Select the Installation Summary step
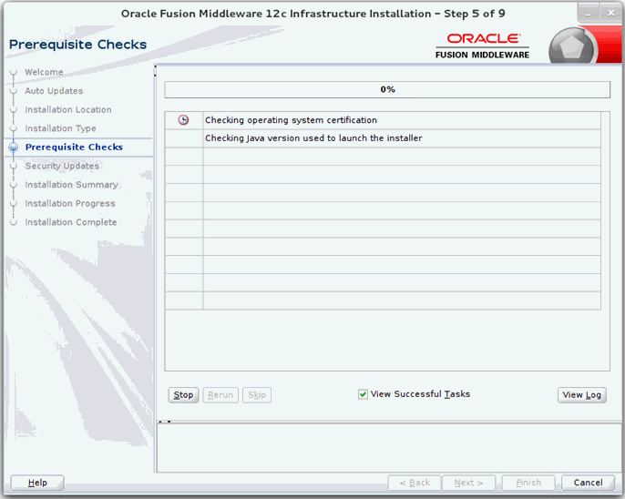Screen dimensions: 625x499 pos(71,184)
